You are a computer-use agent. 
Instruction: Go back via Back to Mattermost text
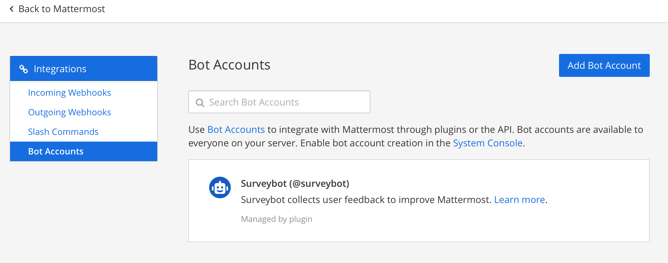61,9
